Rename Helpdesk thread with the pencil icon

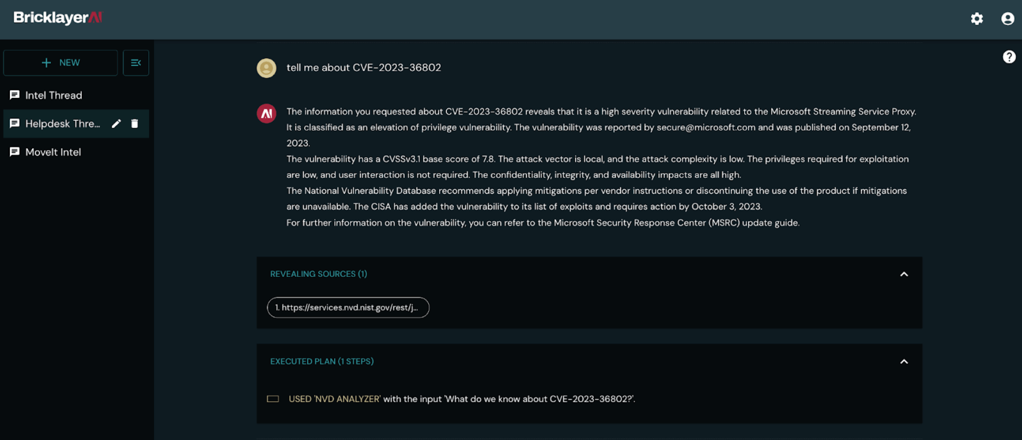(x=116, y=124)
